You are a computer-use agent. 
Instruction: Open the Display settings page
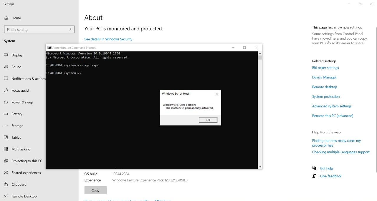[17, 55]
